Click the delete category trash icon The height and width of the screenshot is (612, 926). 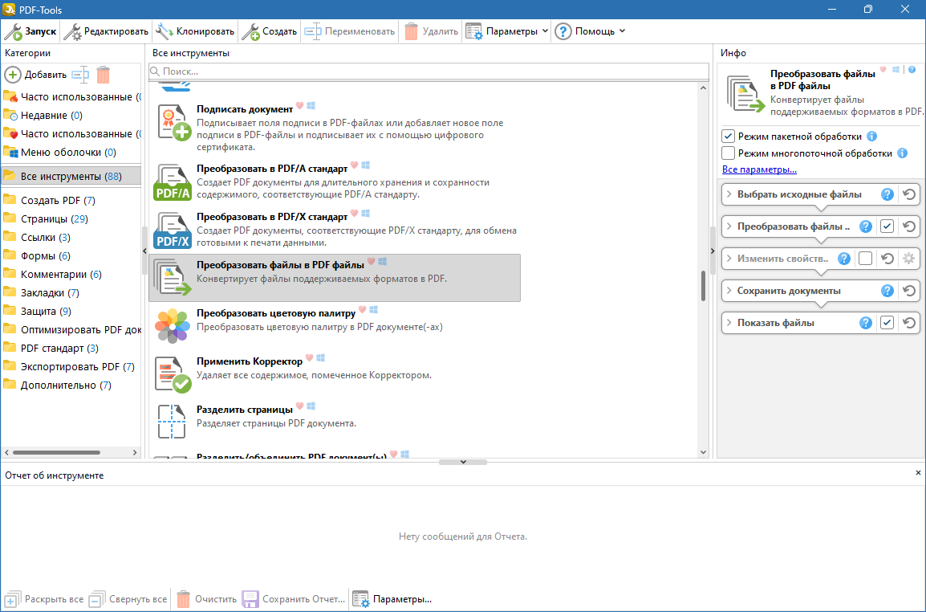click(x=104, y=75)
